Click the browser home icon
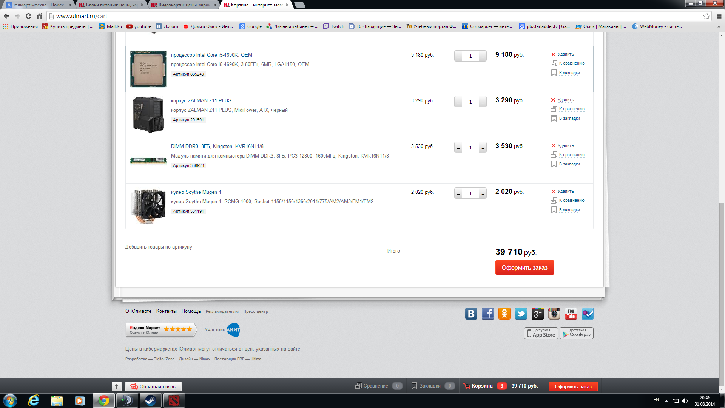Image resolution: width=725 pixels, height=408 pixels. tap(39, 16)
